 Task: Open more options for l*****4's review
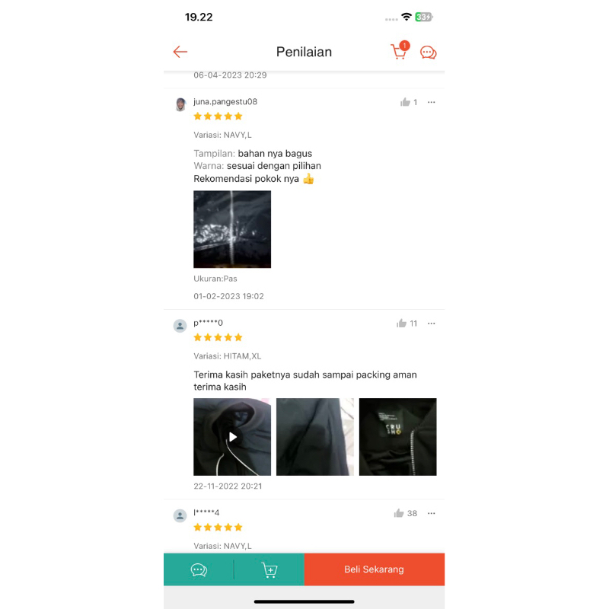pos(431,513)
